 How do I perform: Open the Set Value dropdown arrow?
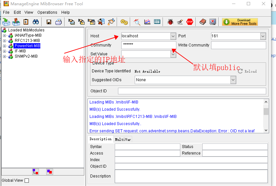[173, 54]
